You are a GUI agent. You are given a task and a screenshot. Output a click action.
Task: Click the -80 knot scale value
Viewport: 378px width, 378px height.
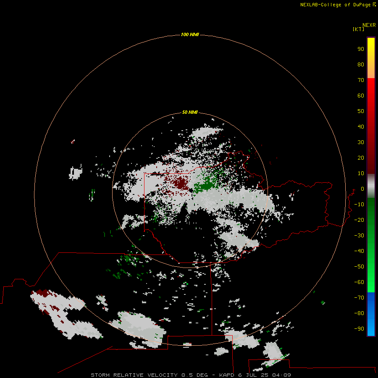pyautogui.click(x=359, y=313)
